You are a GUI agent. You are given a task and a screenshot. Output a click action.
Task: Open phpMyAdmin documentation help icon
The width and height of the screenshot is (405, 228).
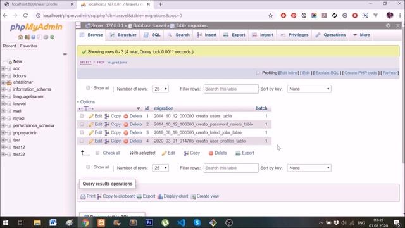pos(33,37)
